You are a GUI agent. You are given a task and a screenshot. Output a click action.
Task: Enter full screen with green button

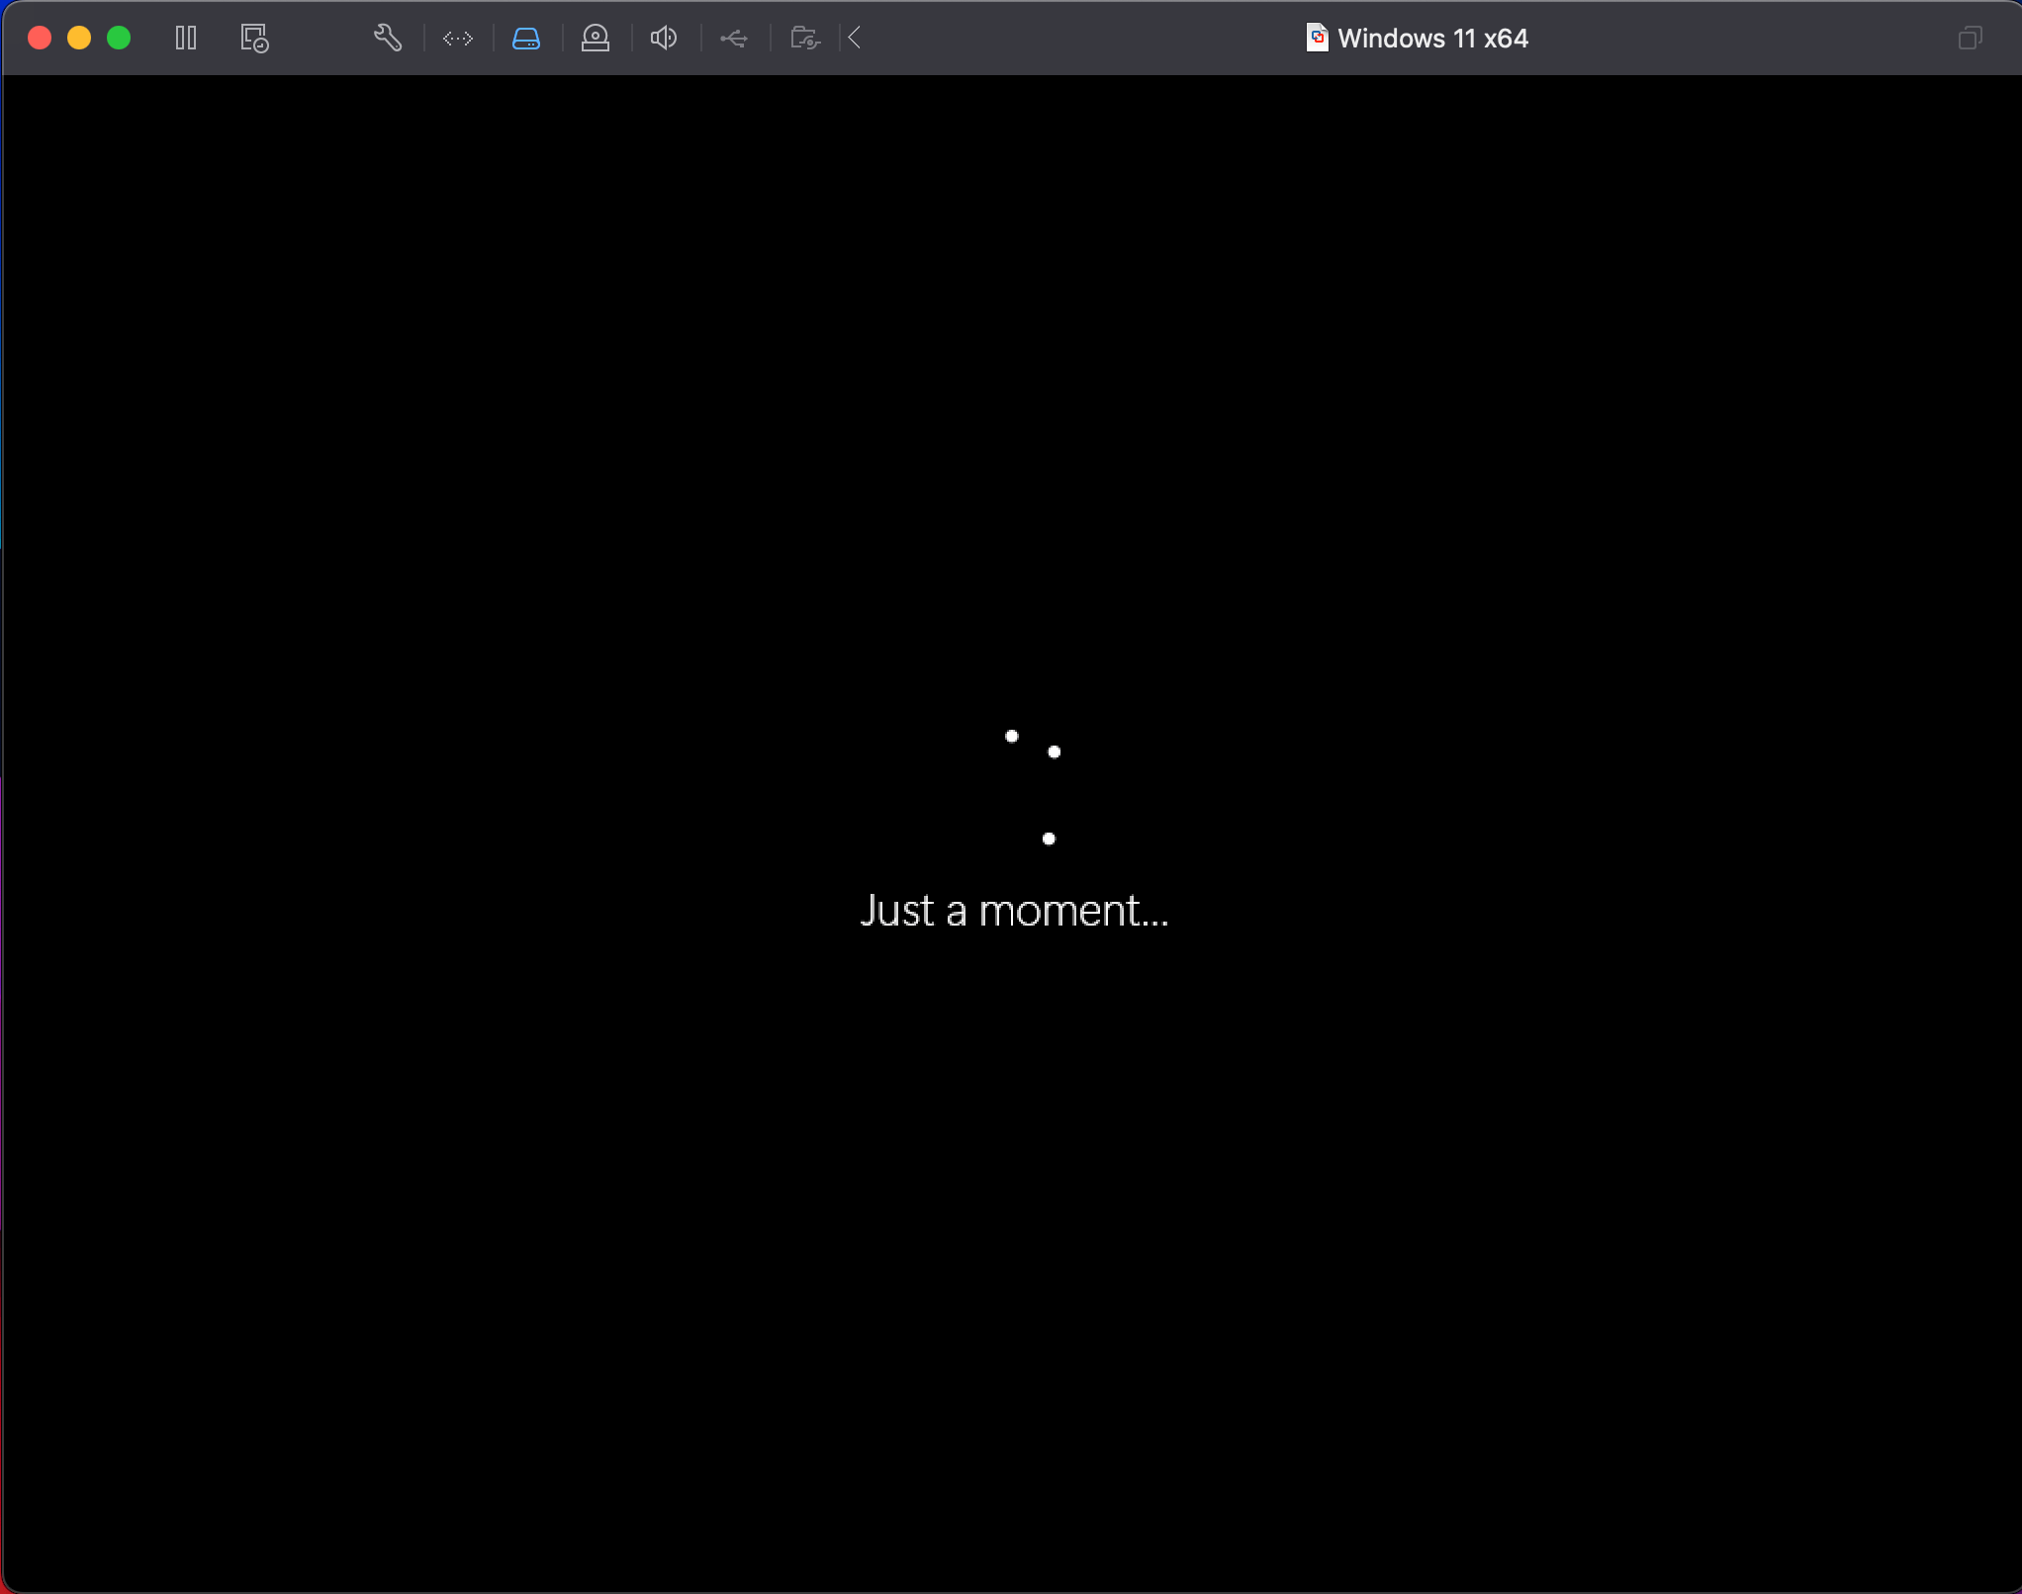pyautogui.click(x=119, y=39)
